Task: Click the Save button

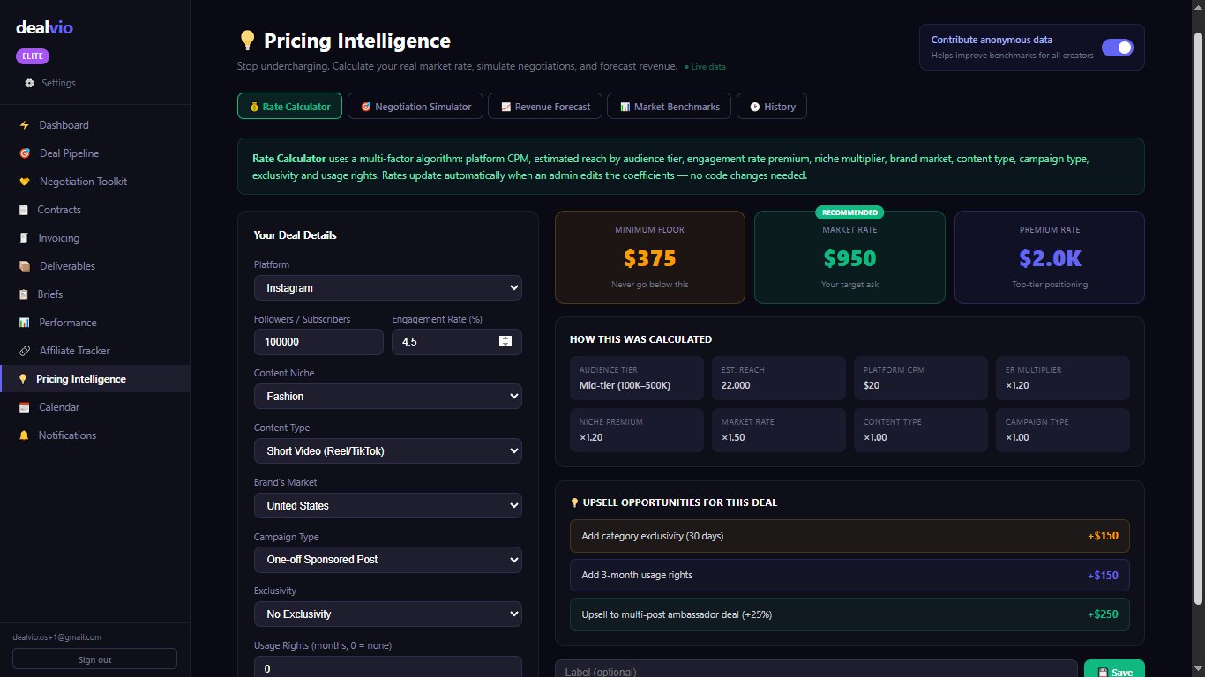Action: click(1113, 670)
